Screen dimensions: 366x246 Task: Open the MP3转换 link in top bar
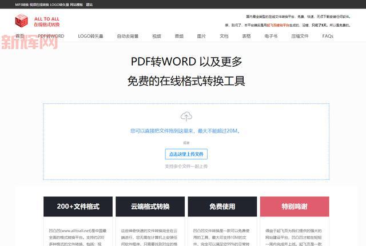point(22,5)
